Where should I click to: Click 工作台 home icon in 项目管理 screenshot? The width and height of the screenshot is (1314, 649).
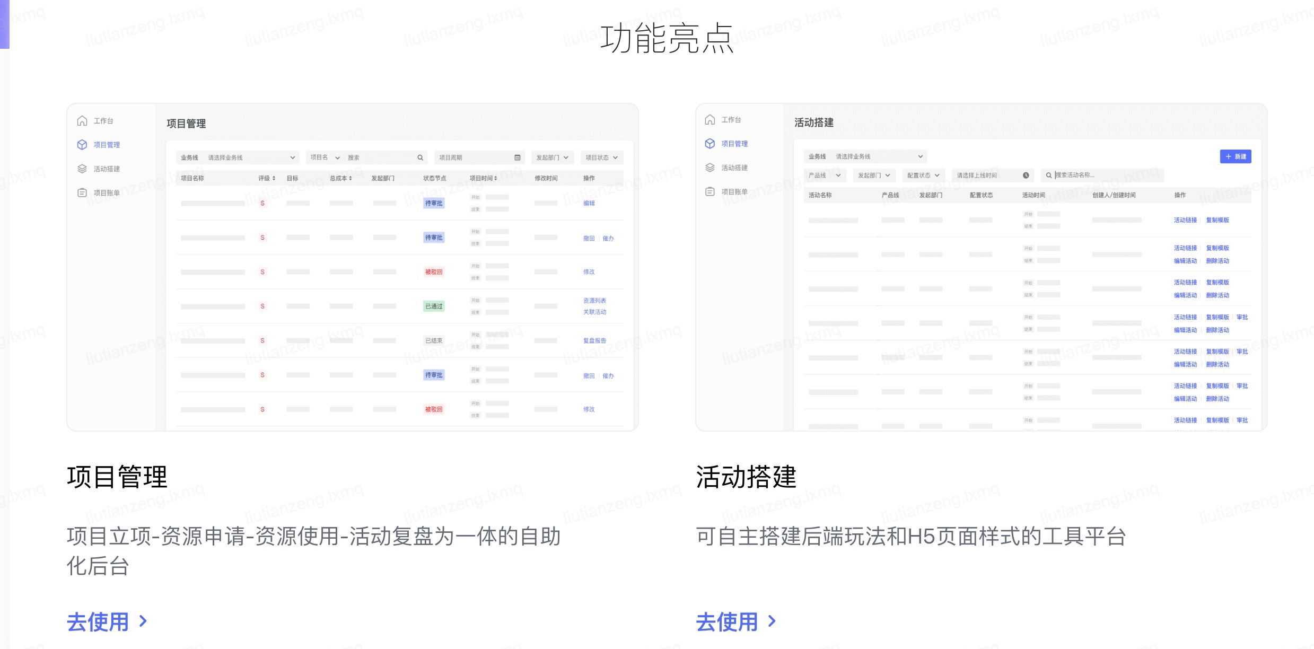coord(82,121)
